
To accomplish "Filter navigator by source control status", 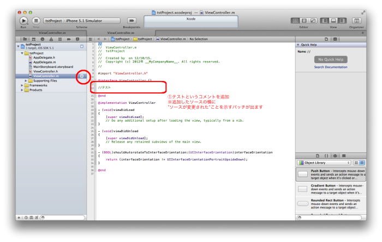I will click(x=31, y=218).
